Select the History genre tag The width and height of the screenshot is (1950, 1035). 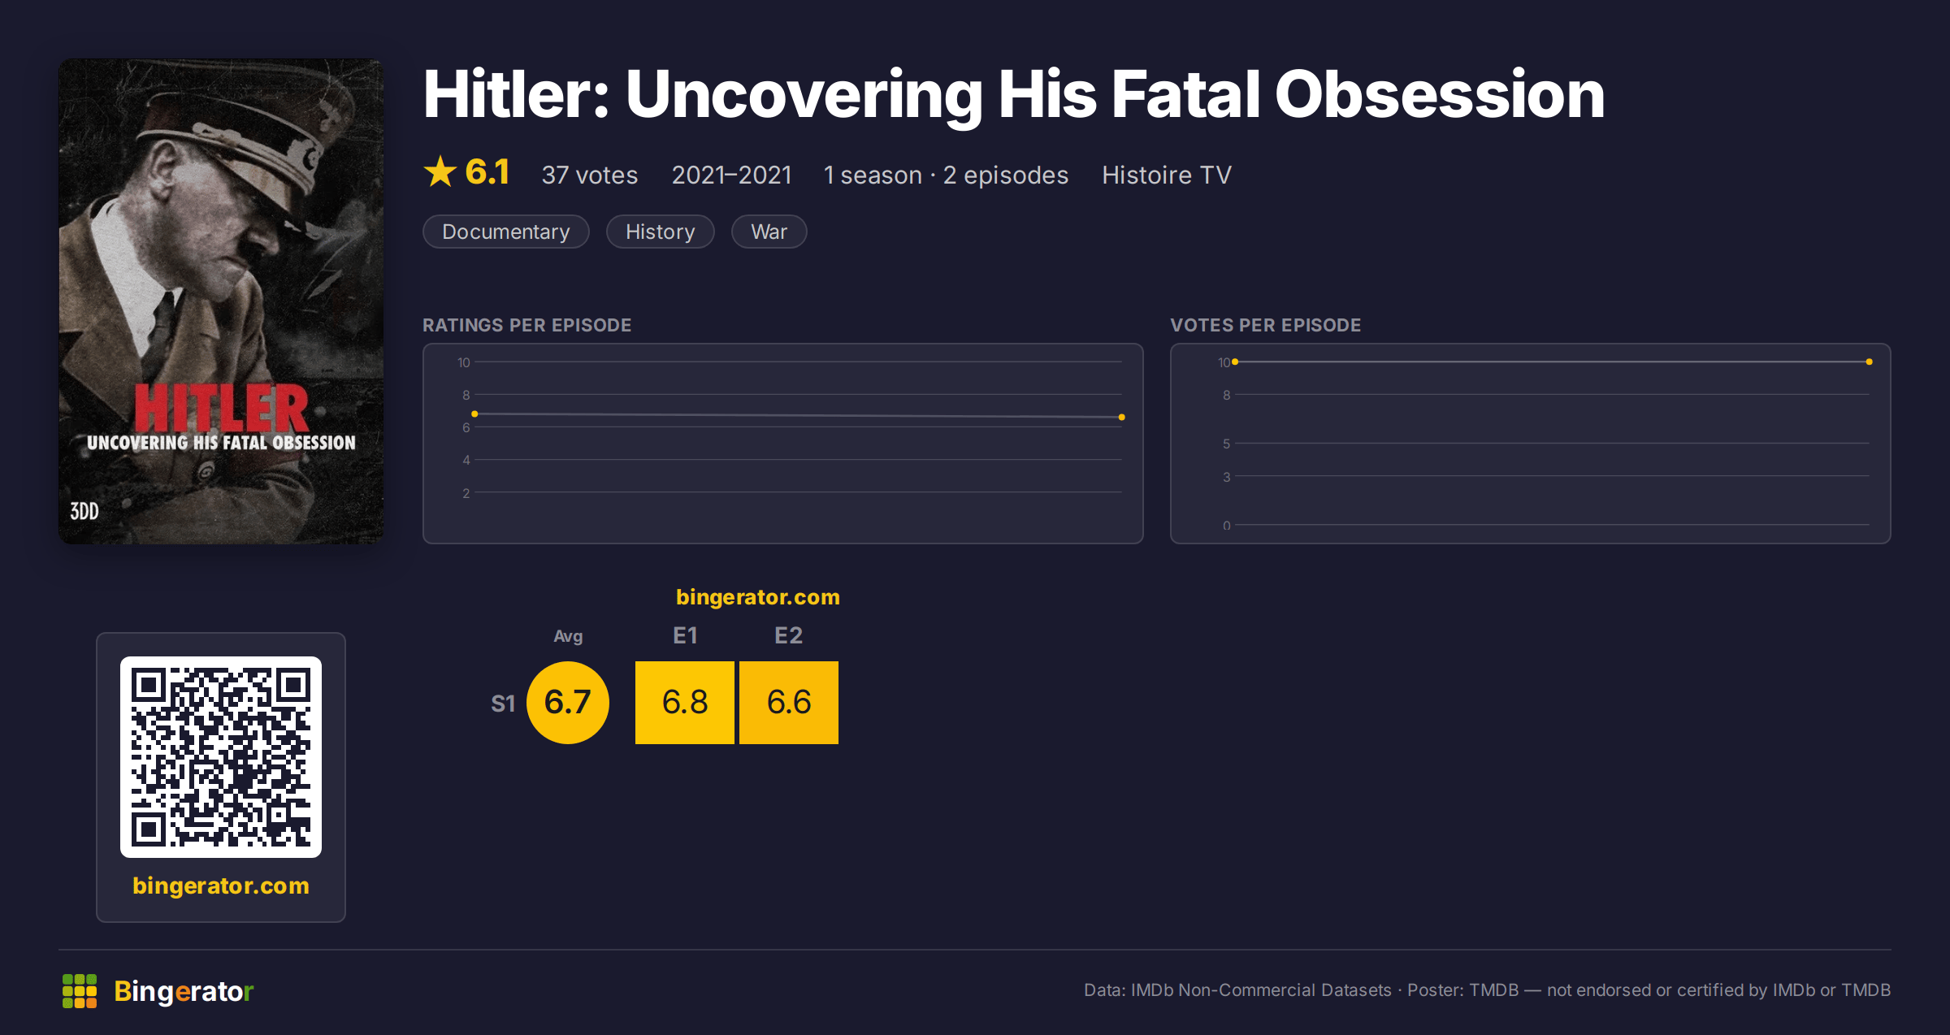[660, 232]
